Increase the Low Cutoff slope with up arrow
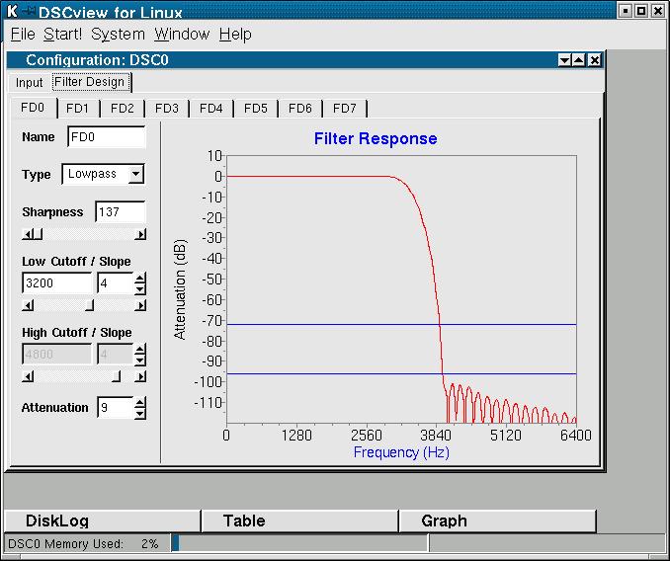This screenshot has width=670, height=561. click(140, 279)
